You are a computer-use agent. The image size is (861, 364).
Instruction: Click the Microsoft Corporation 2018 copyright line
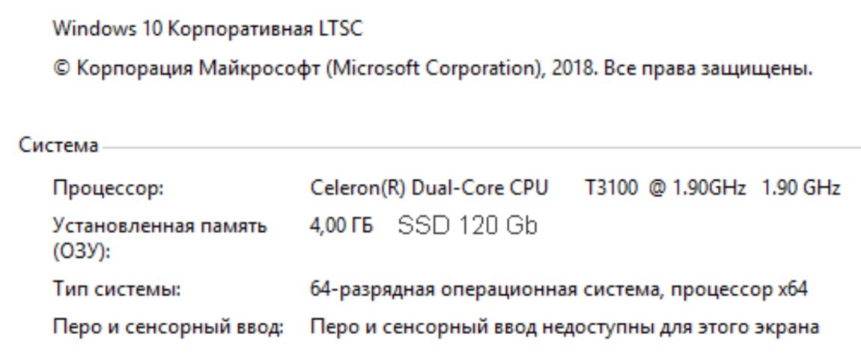[x=432, y=69]
